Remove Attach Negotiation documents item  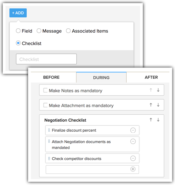133,141
